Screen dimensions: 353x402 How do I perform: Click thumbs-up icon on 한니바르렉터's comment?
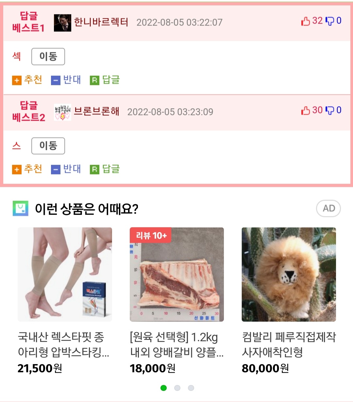pyautogui.click(x=305, y=21)
